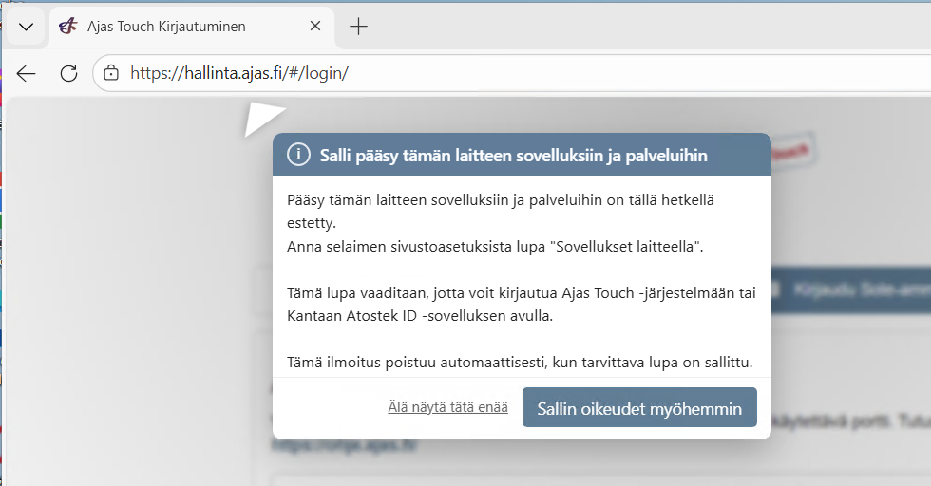The width and height of the screenshot is (931, 486).
Task: Click the dialog title "Salli pääsy tämän laitteen"
Action: [513, 155]
